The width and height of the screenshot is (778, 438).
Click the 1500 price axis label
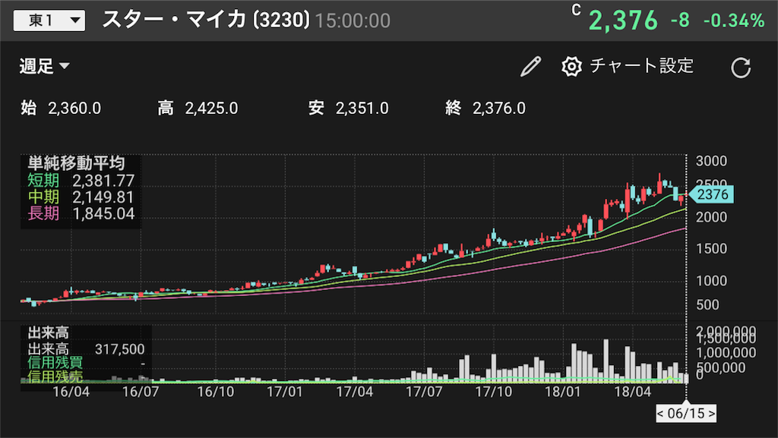pos(711,249)
